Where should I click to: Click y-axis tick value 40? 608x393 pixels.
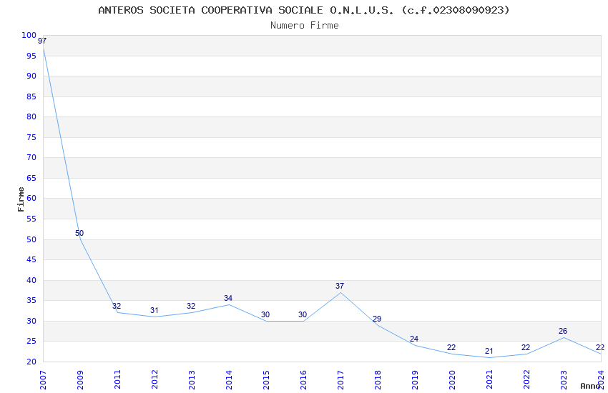point(31,280)
